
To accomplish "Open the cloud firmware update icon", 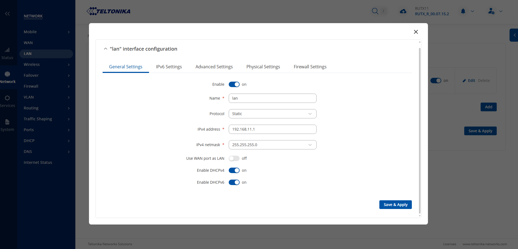I will [x=403, y=11].
